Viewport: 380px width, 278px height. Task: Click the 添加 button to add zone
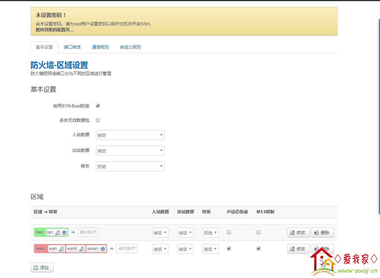42,268
